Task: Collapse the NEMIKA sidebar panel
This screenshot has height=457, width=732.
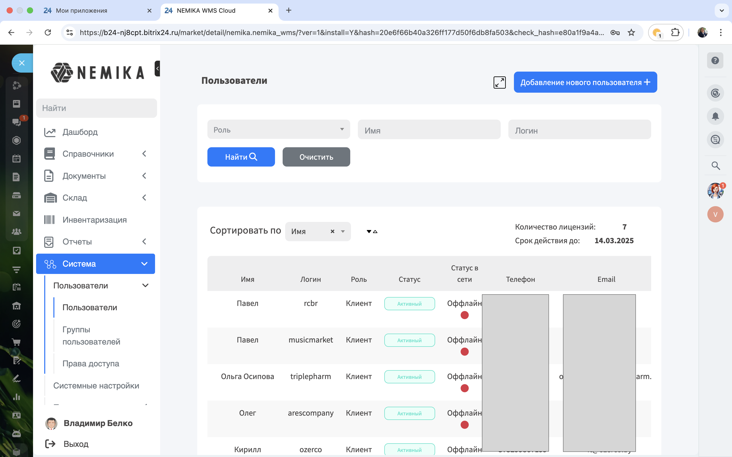Action: 157,68
